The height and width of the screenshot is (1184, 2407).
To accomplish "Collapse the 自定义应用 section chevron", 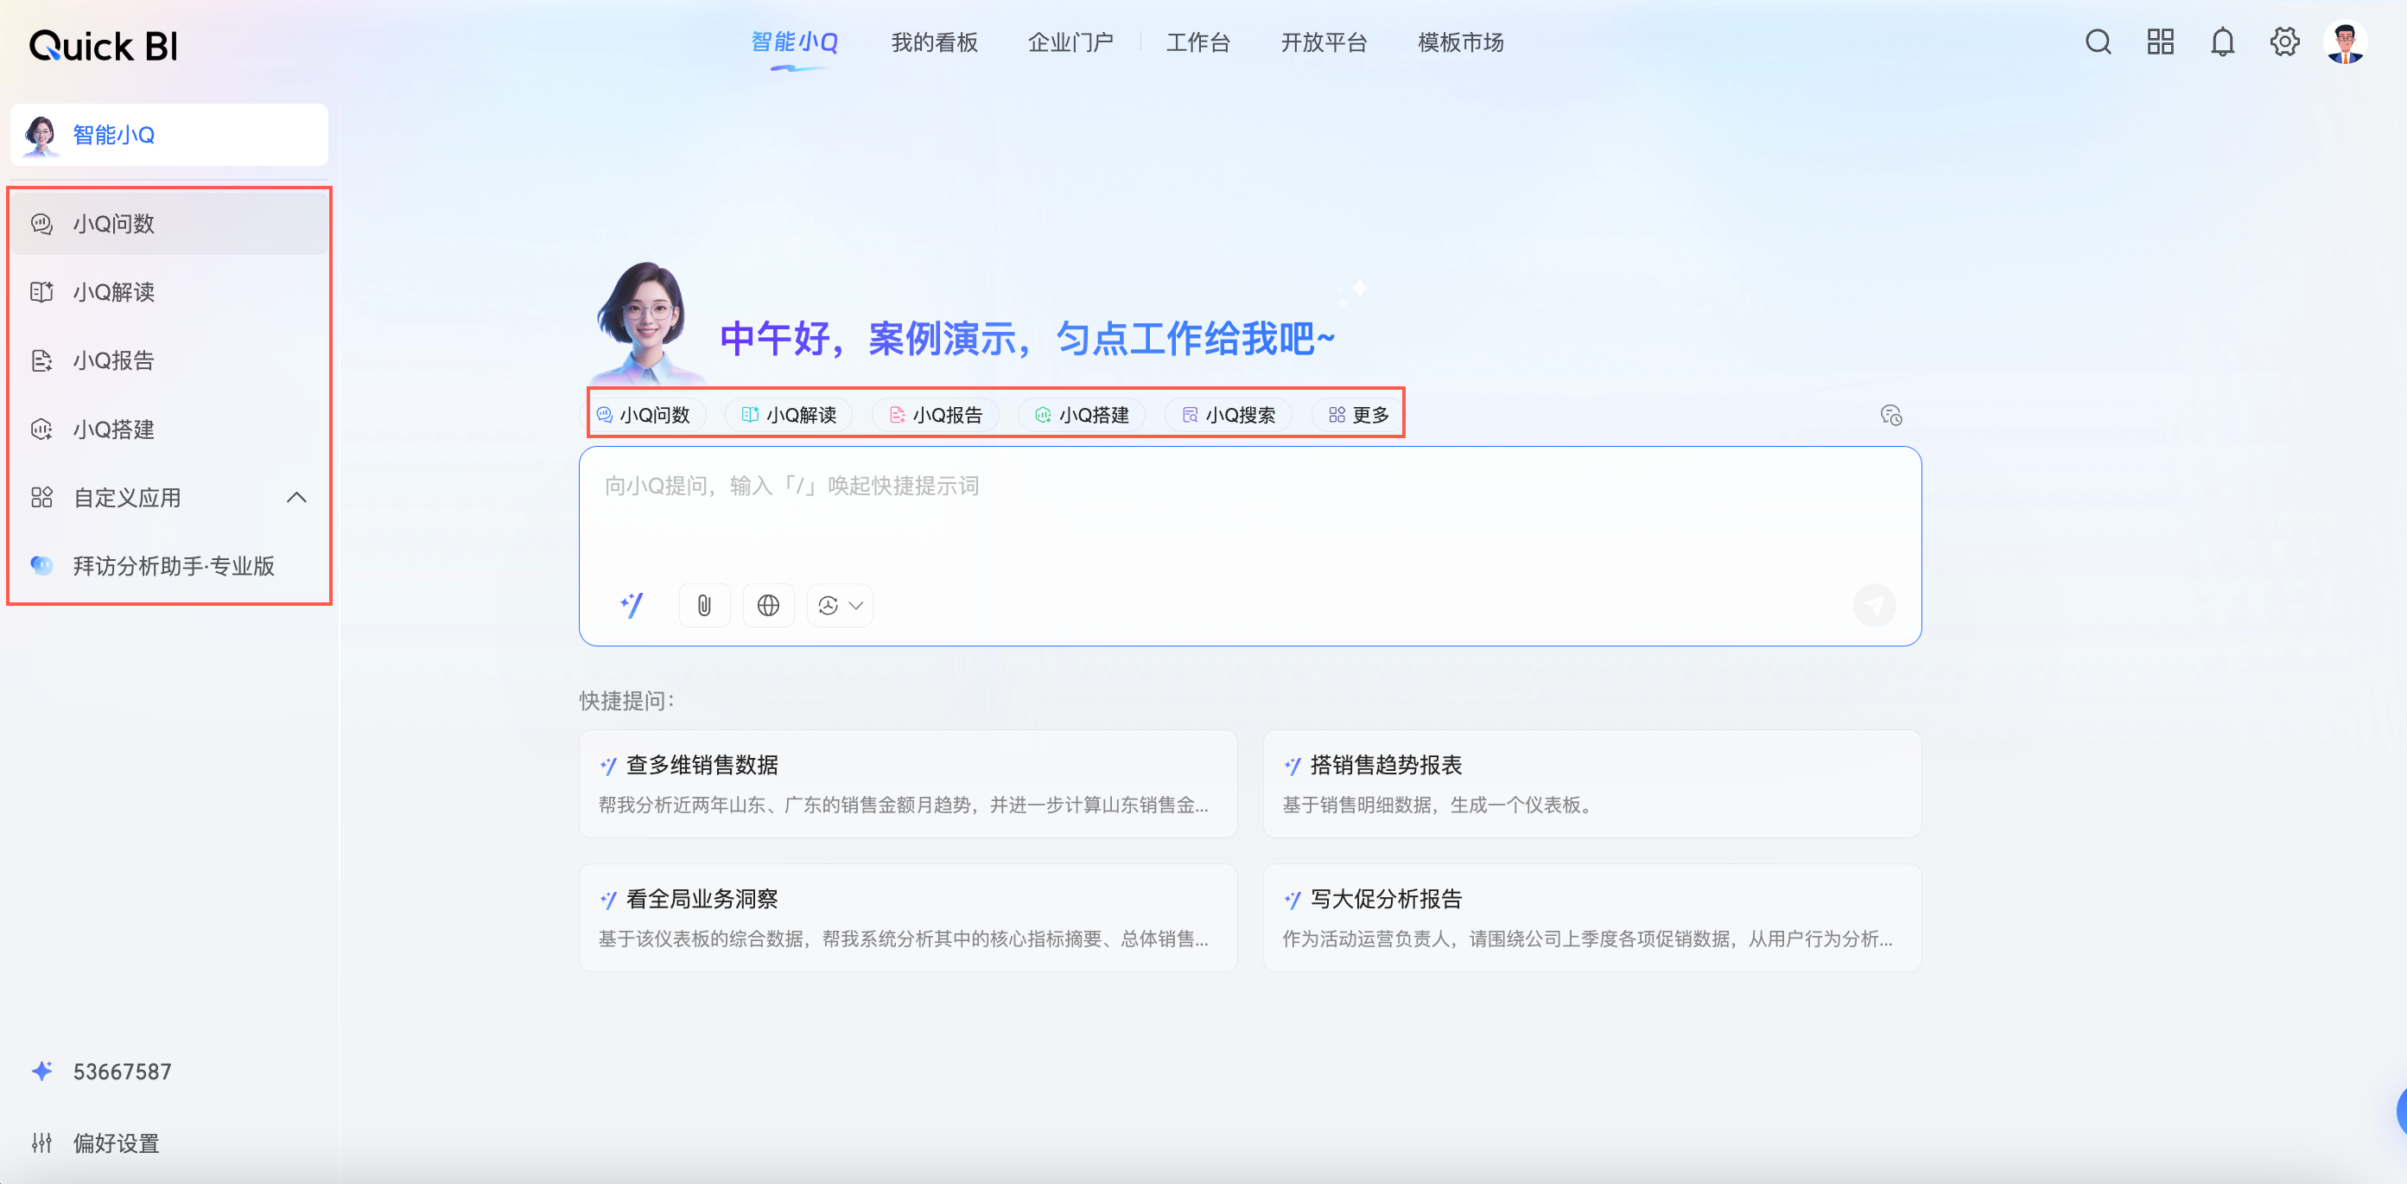I will coord(296,497).
